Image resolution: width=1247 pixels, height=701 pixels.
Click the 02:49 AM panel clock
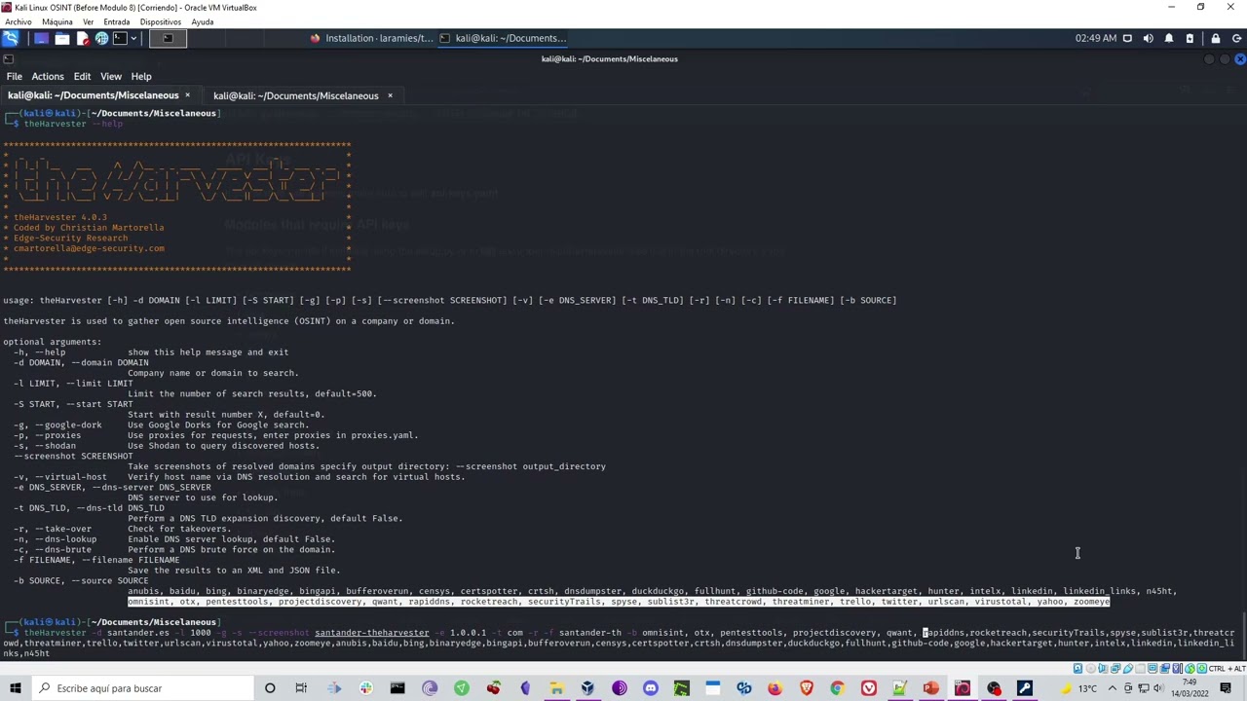pos(1096,38)
